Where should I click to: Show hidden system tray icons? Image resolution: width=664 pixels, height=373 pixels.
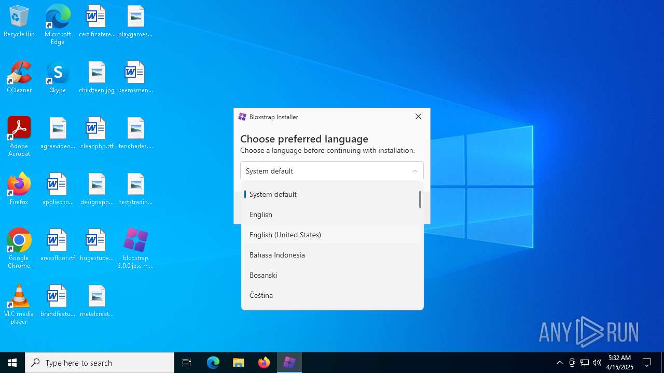coord(559,363)
